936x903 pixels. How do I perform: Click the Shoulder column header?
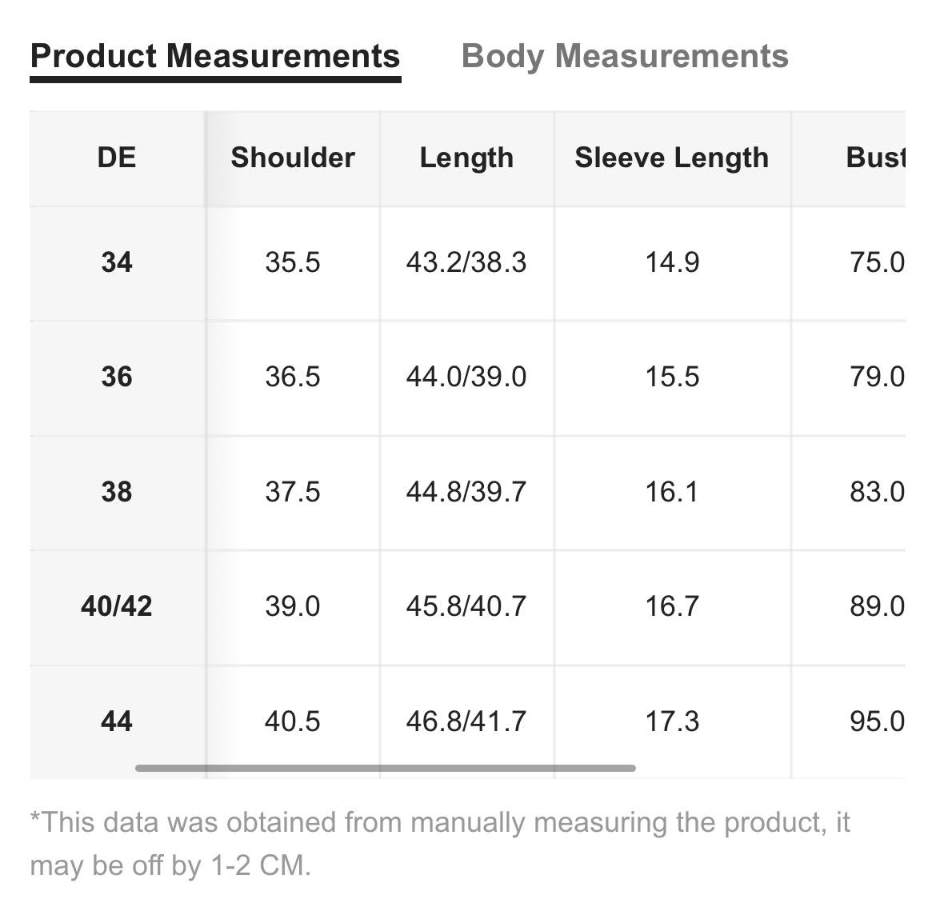coord(293,158)
